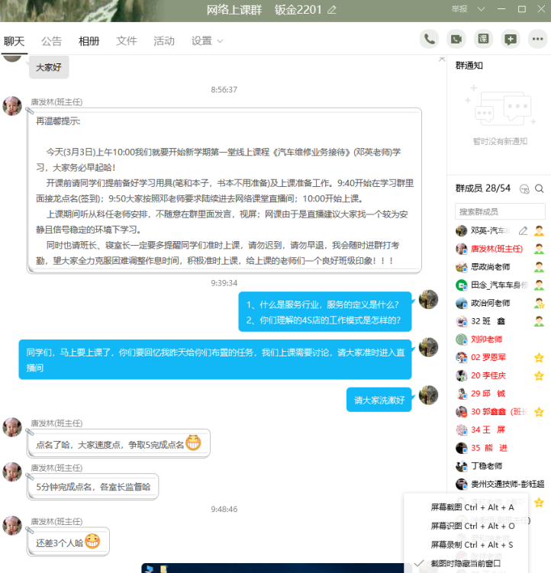Open the more options ellipsis icon
Image resolution: width=551 pixels, height=573 pixels.
tap(537, 39)
